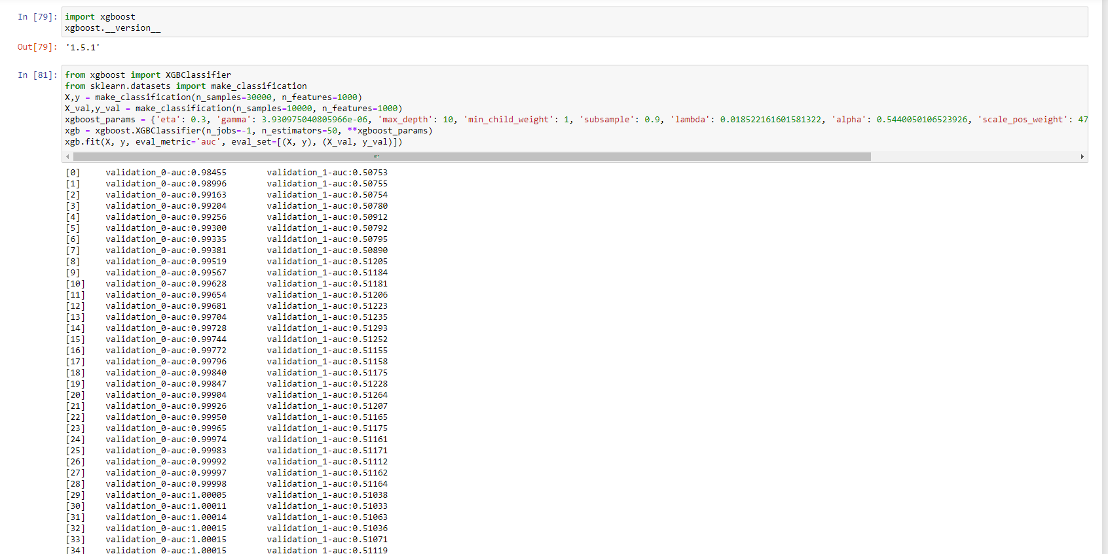Click the n_samples=30000 code line

point(213,97)
